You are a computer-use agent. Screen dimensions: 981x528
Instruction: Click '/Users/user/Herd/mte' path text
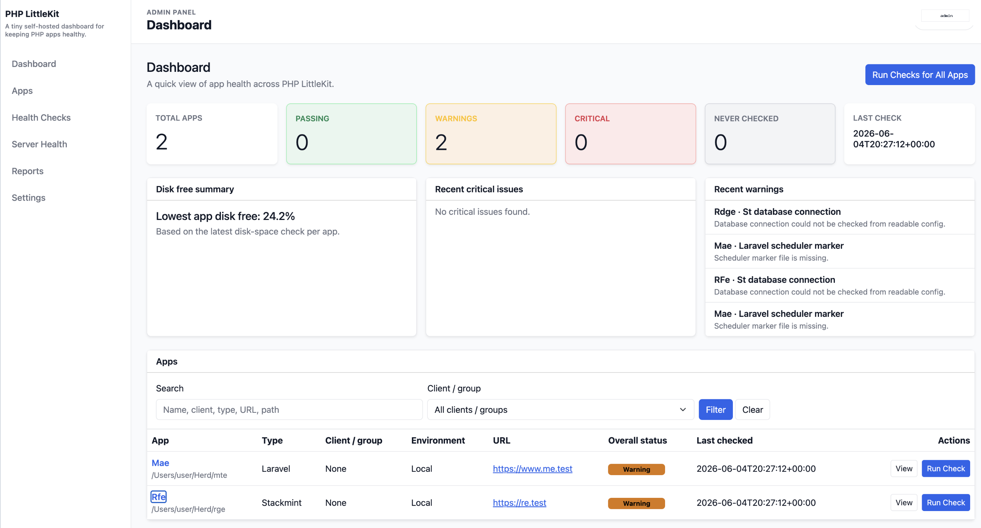pyautogui.click(x=189, y=475)
